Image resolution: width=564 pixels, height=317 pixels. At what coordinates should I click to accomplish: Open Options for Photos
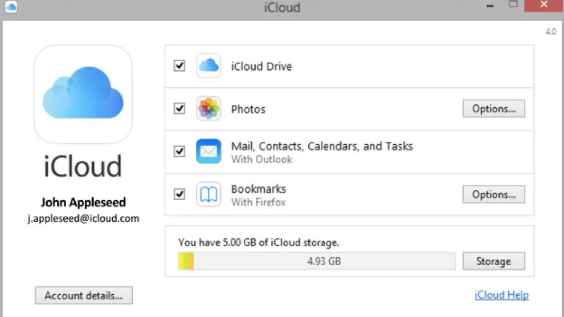493,109
